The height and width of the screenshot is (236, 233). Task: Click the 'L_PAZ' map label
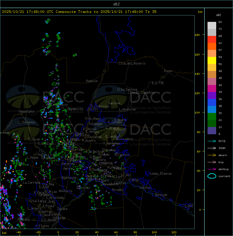pyautogui.click(x=189, y=206)
